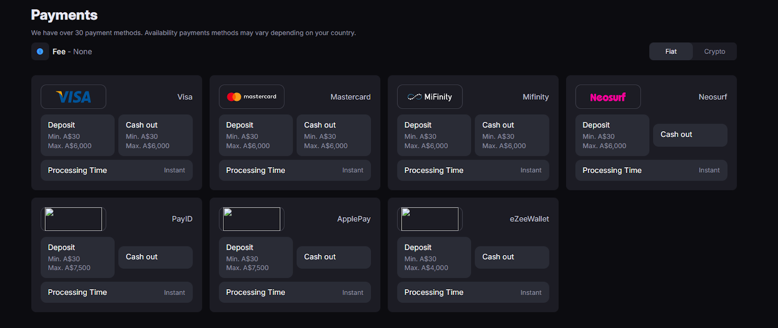Click the broken PayID logo image
The height and width of the screenshot is (328, 778).
pyautogui.click(x=73, y=219)
